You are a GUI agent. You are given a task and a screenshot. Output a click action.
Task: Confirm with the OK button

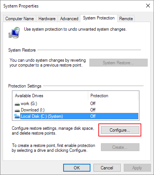tap(77, 168)
